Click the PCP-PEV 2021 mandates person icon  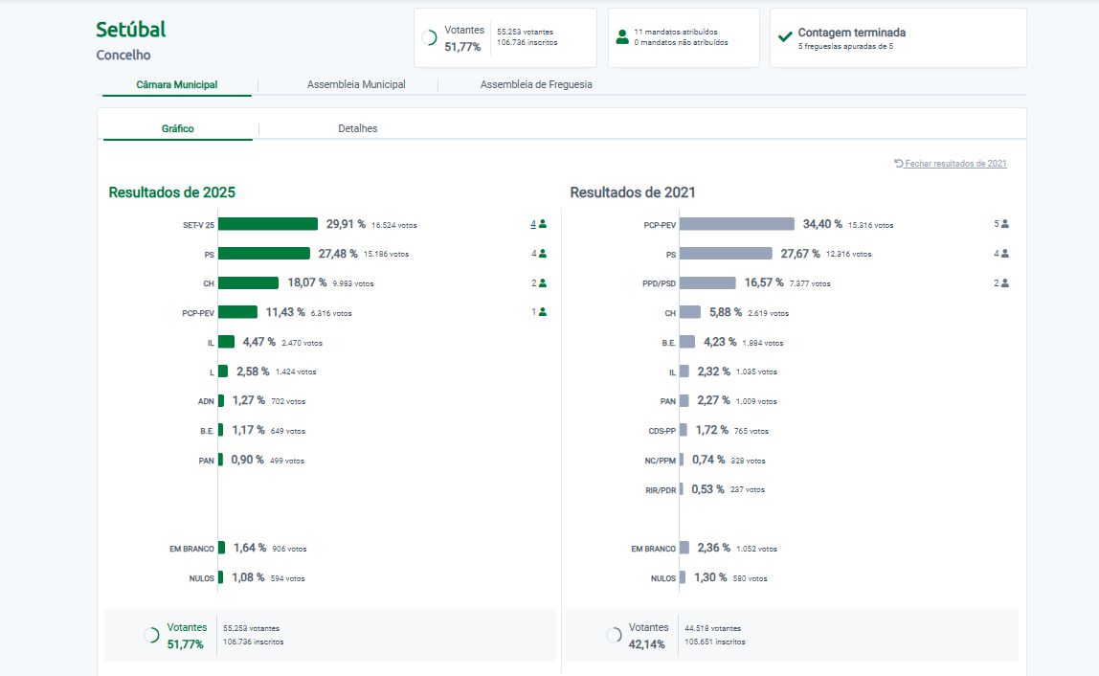pos(1005,224)
